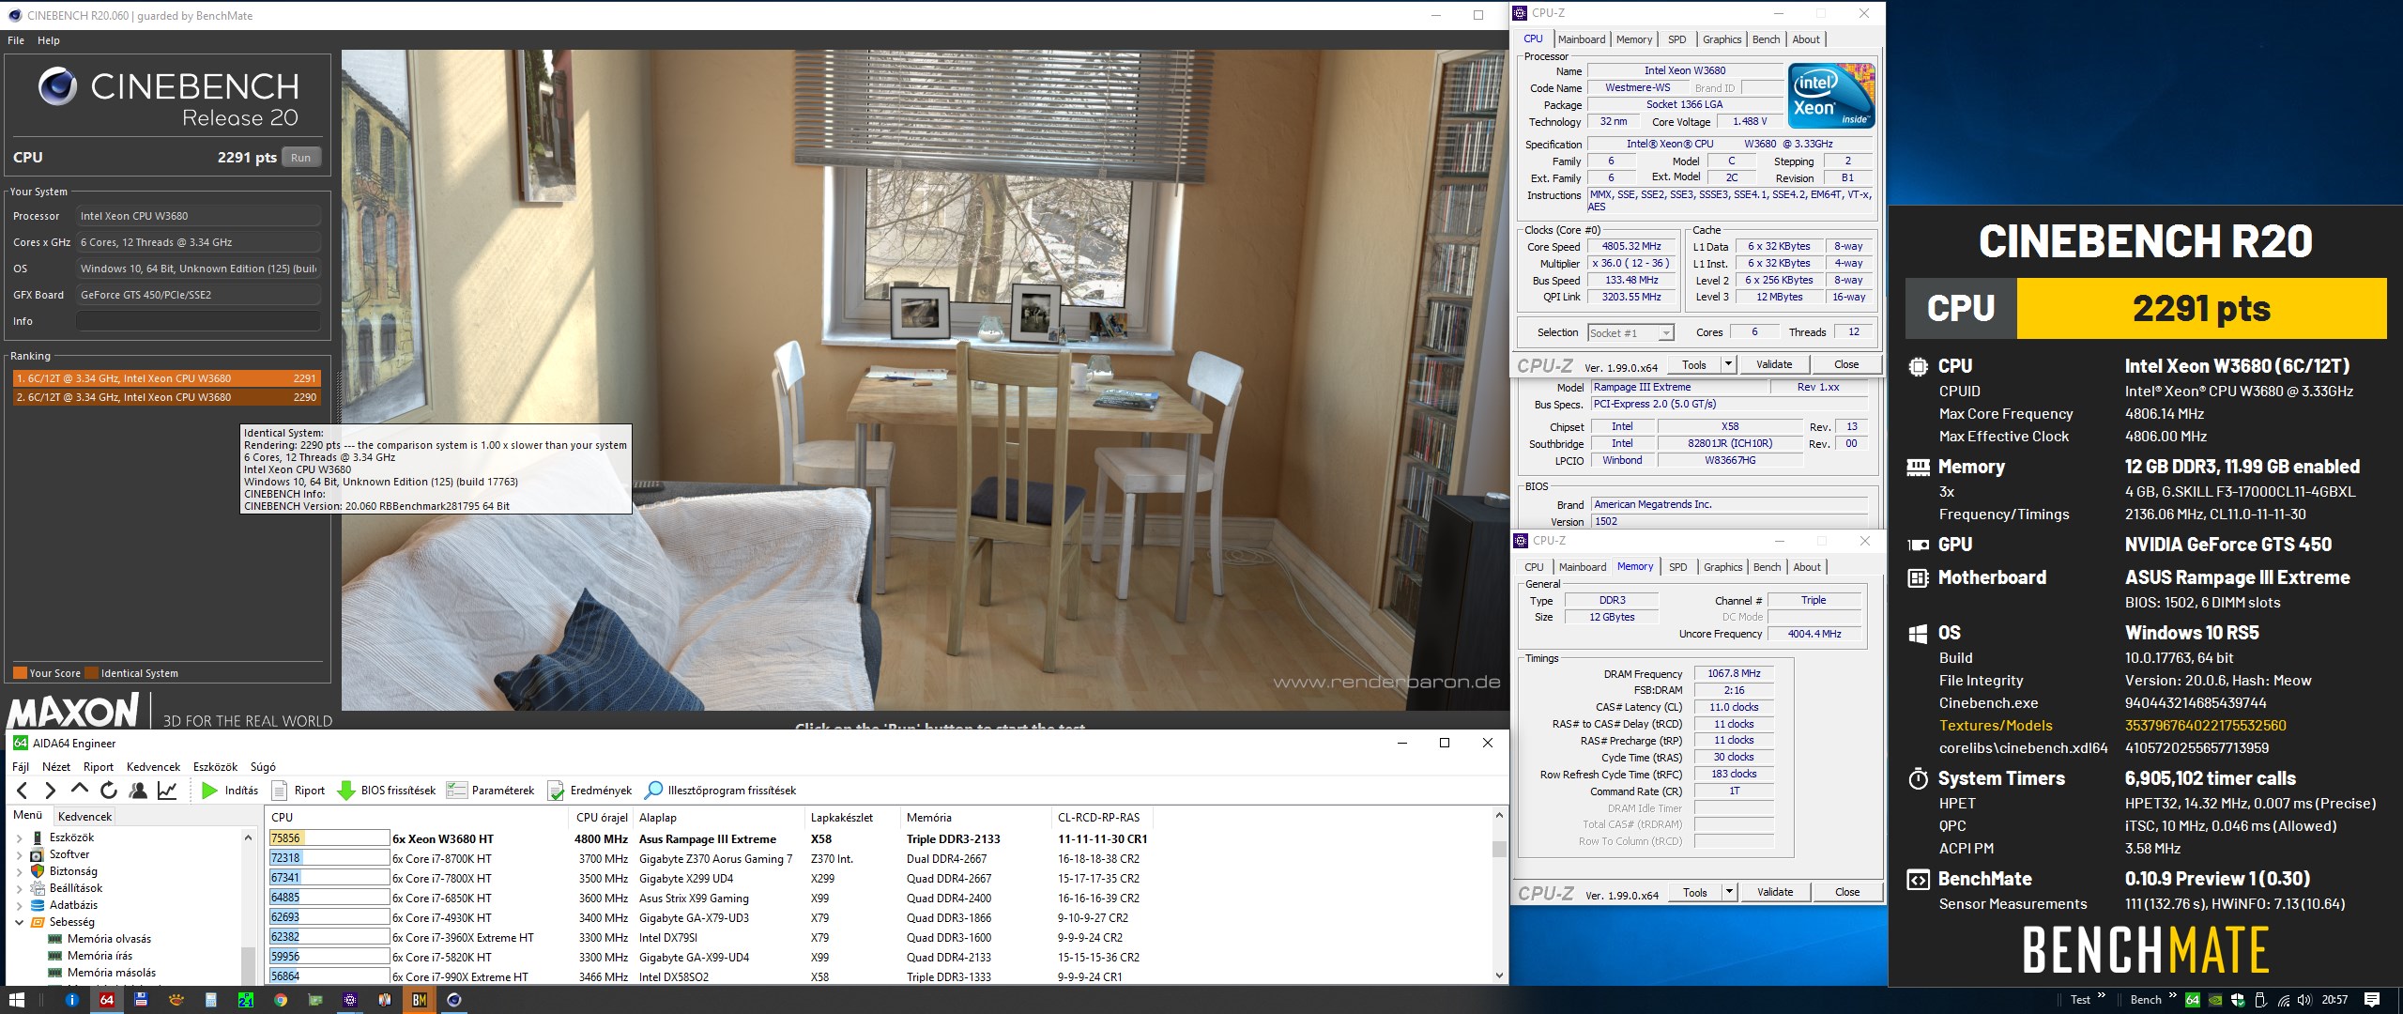Click AIDA64 up-one-level arrow icon

tap(80, 791)
